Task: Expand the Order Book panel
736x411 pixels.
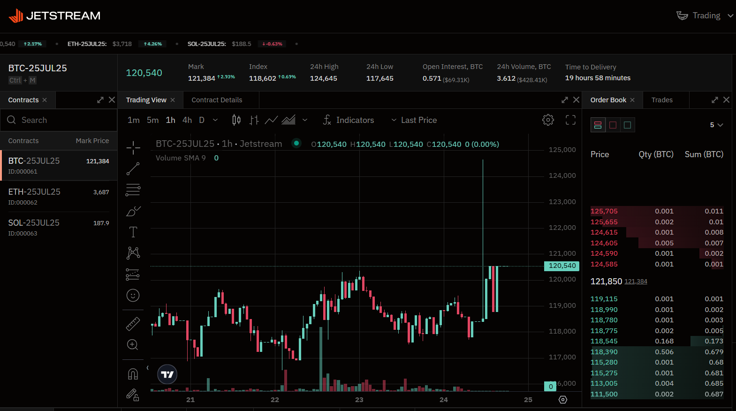Action: (715, 100)
